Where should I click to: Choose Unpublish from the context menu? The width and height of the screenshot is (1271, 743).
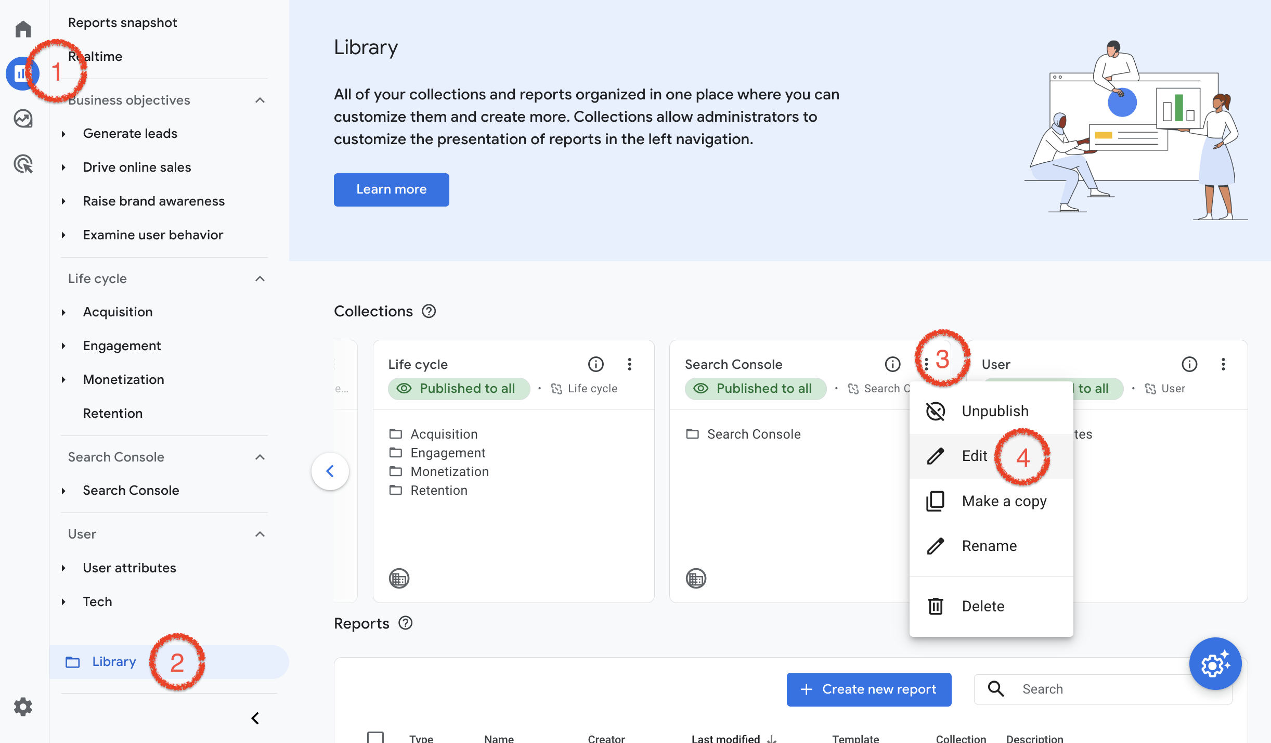coord(994,411)
